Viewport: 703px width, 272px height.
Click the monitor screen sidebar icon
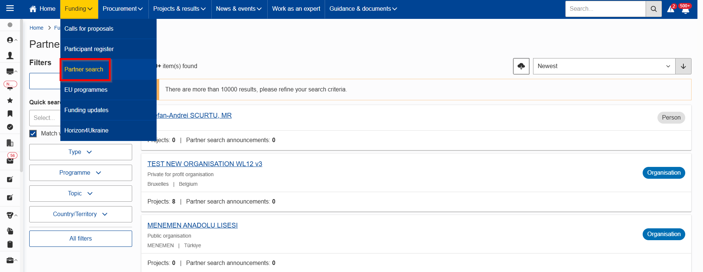(10, 71)
